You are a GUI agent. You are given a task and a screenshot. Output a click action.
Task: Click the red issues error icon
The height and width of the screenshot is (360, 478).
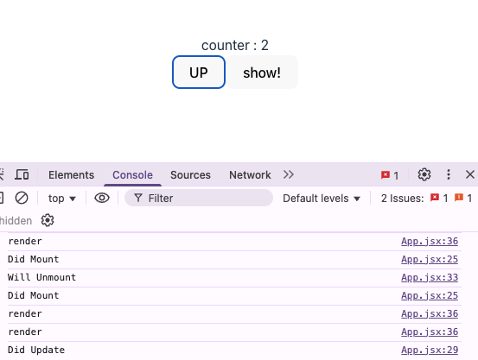[x=435, y=198]
